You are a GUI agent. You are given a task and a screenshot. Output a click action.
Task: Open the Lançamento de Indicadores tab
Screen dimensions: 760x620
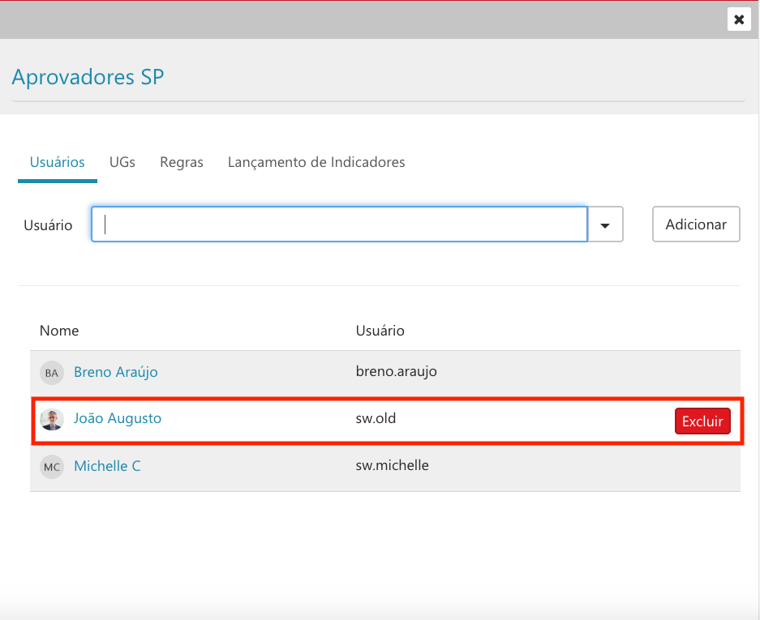[x=316, y=162]
